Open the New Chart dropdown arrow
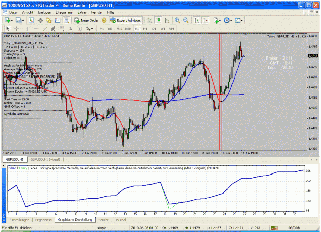The width and height of the screenshot is (321, 232). pos(12,21)
